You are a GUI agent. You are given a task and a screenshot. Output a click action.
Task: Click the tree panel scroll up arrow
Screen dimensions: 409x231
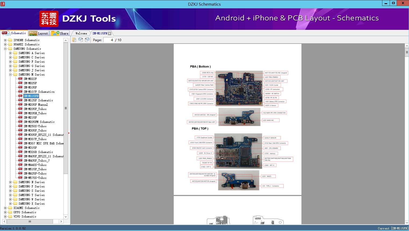[x=66, y=40]
